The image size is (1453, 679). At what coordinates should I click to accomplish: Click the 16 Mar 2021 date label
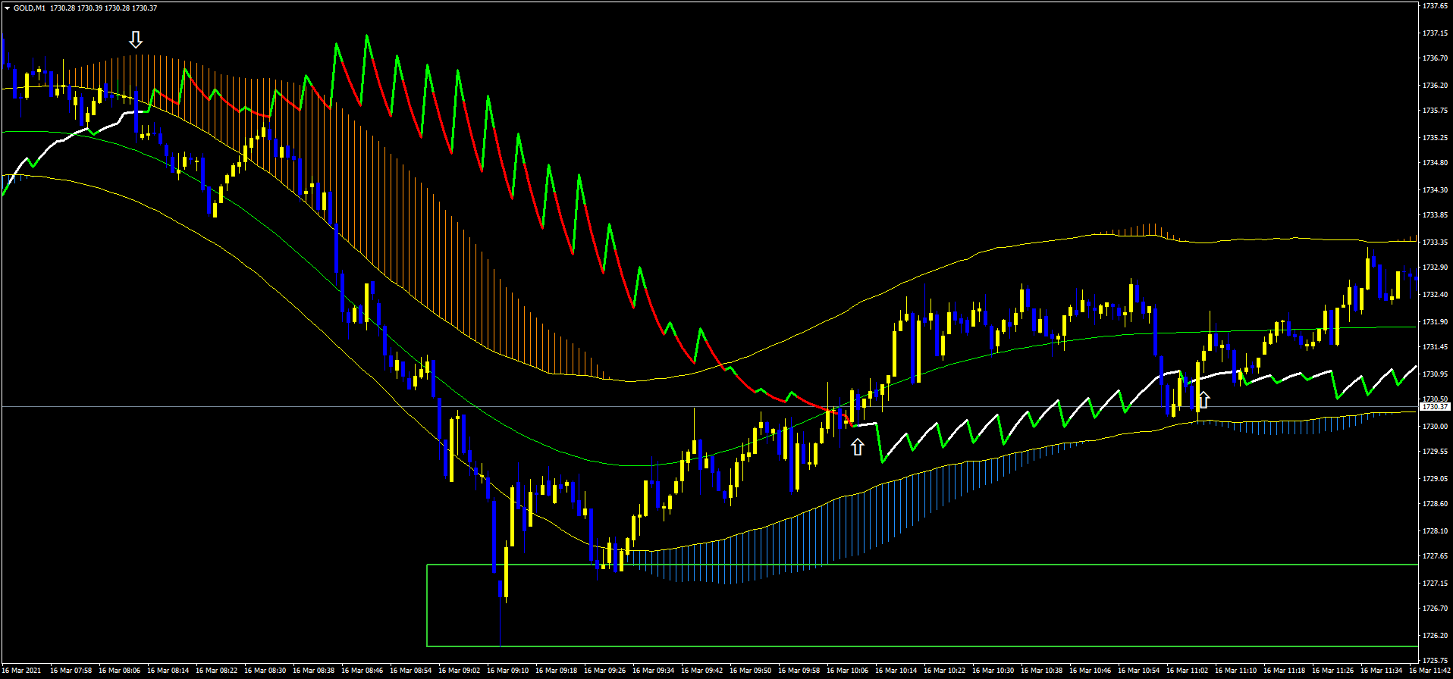pyautogui.click(x=22, y=671)
